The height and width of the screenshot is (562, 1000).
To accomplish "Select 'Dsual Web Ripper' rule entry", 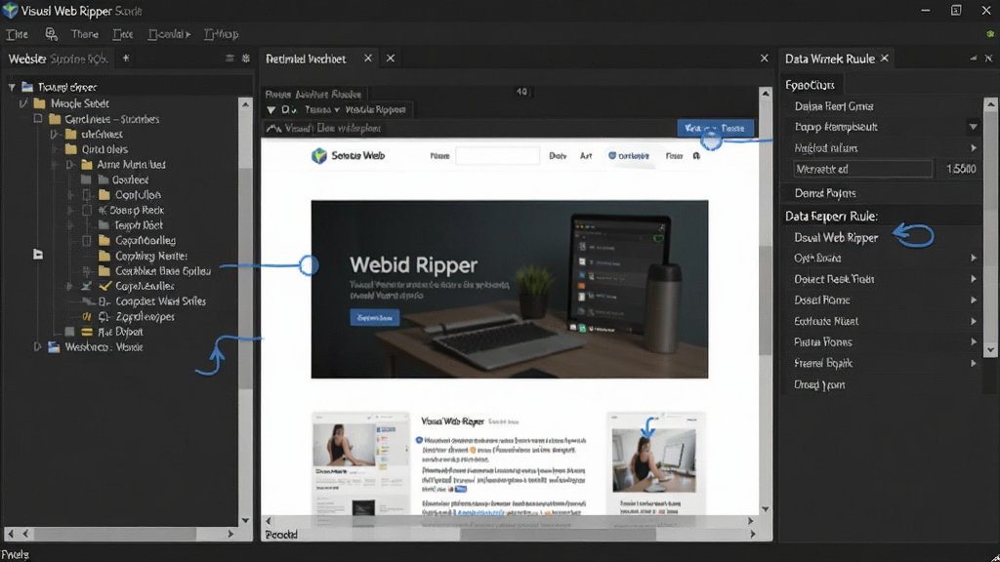I will (x=836, y=238).
